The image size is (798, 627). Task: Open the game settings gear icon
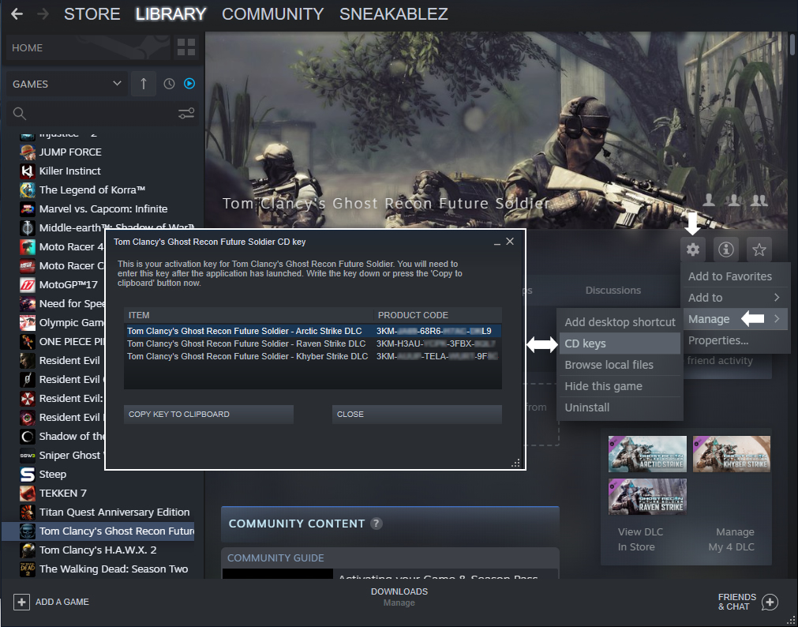[693, 250]
